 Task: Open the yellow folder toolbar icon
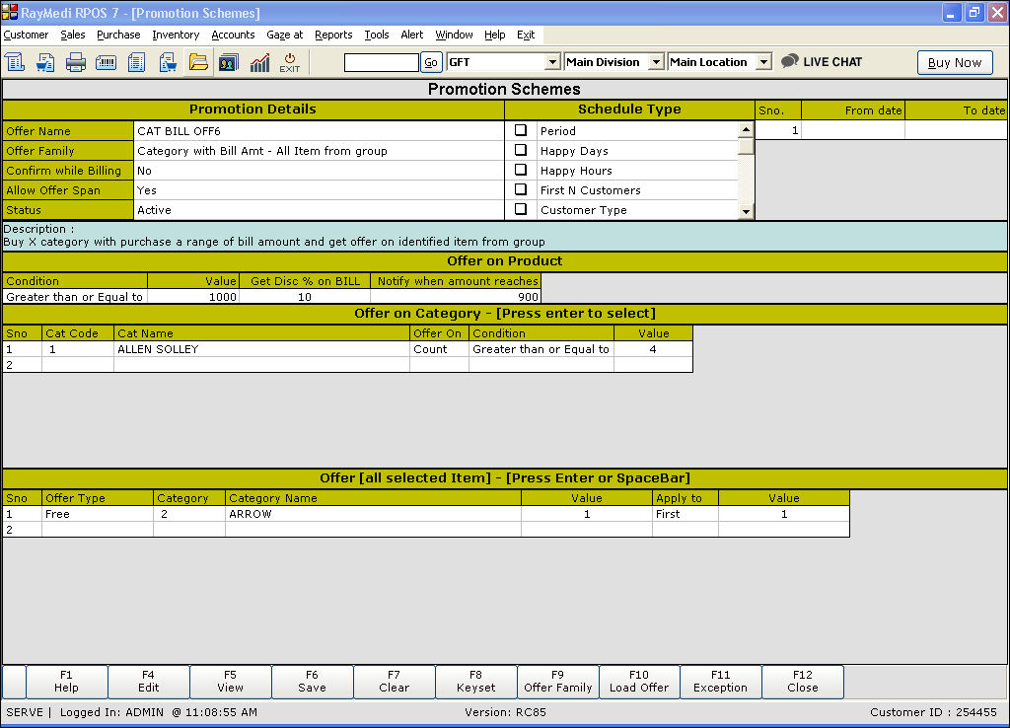198,62
